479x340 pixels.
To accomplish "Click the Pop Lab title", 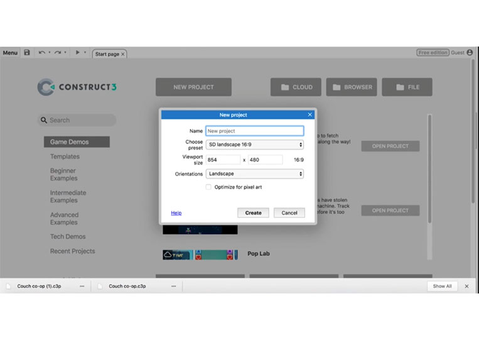I will (x=259, y=253).
